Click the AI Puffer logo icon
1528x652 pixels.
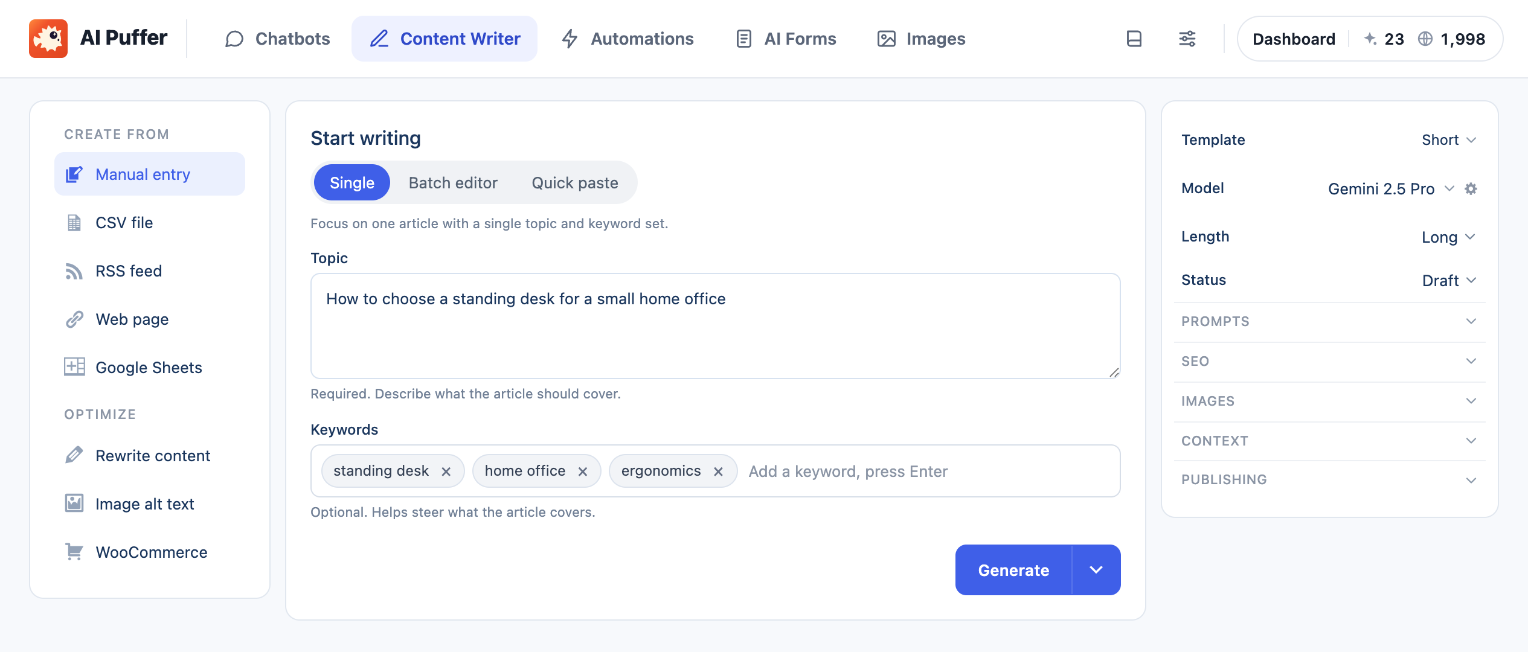48,39
